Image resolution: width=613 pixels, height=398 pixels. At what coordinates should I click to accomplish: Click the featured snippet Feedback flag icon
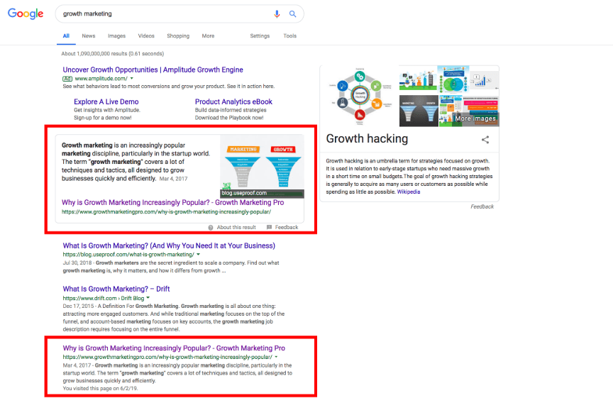click(269, 227)
